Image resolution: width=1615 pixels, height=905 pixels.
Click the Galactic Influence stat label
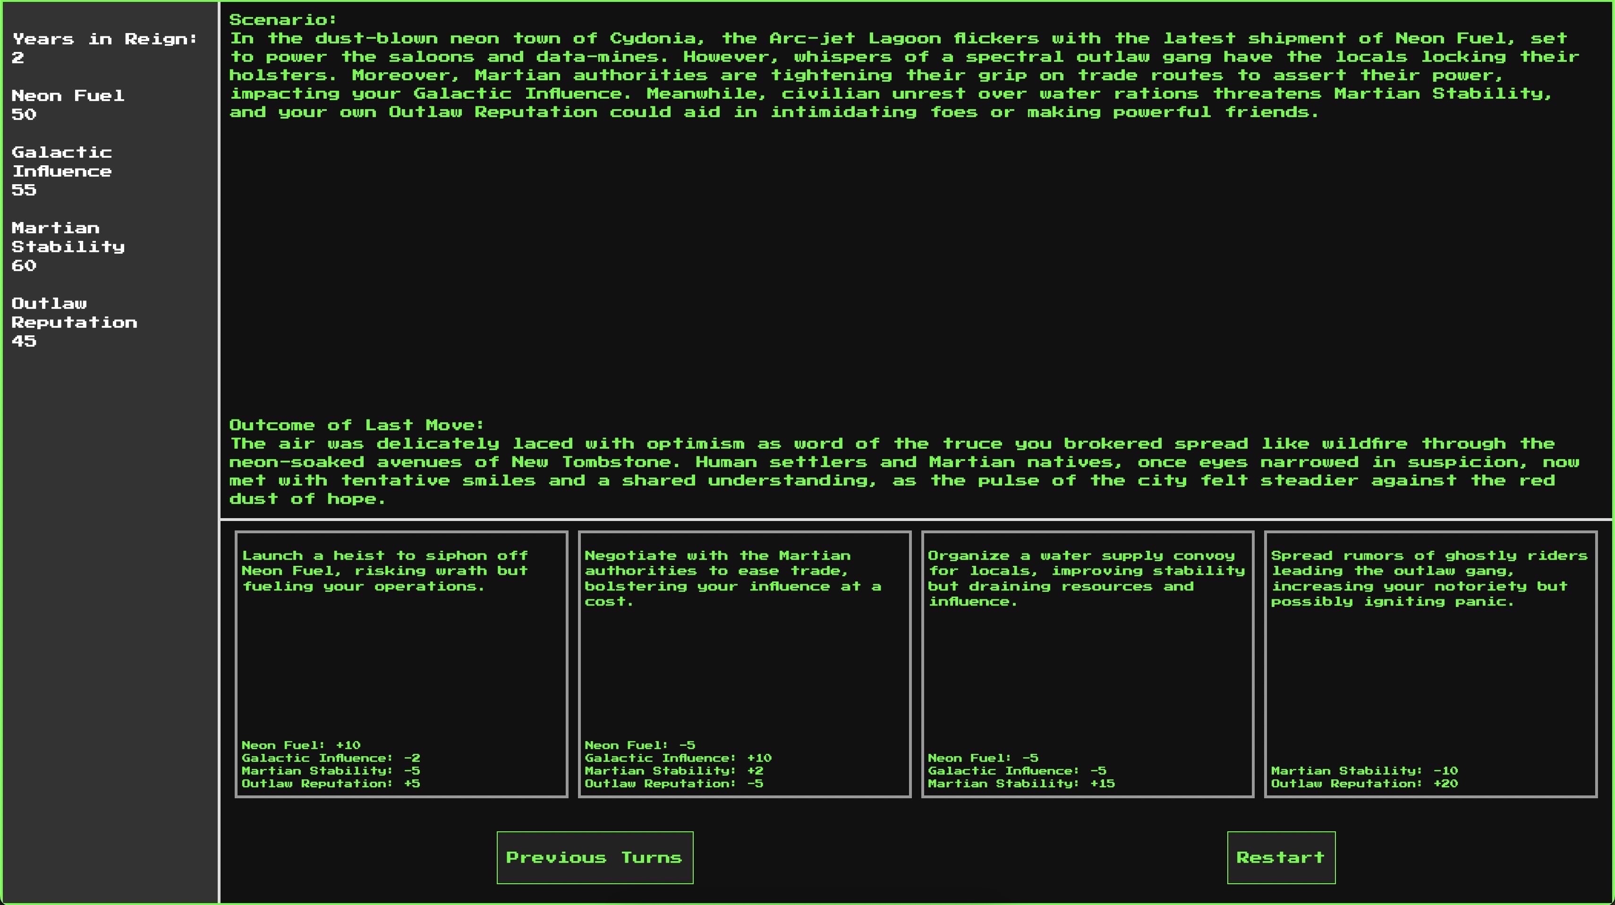point(61,162)
